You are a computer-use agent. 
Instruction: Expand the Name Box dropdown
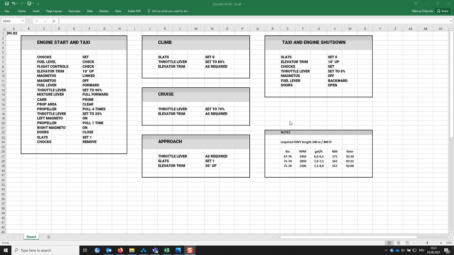coord(23,21)
